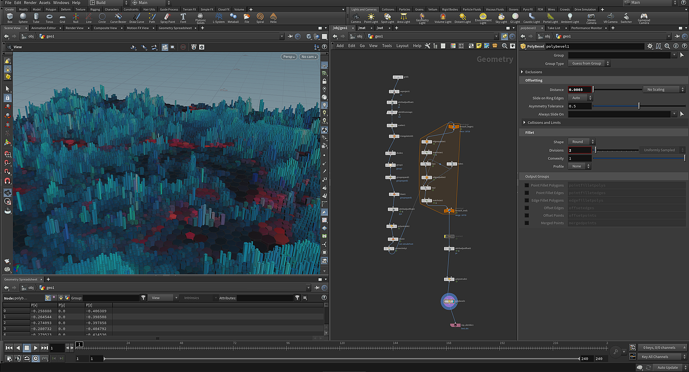Toggle the Offset Edges output group
Image resolution: width=689 pixels, height=372 pixels.
point(527,208)
